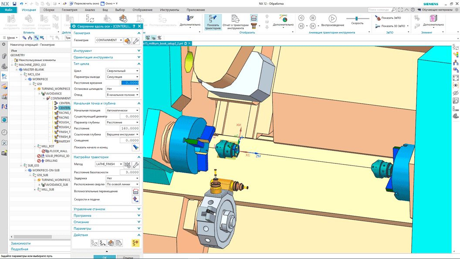Expand the Программа section
Viewport: 460px width, 259px height.
click(x=107, y=215)
